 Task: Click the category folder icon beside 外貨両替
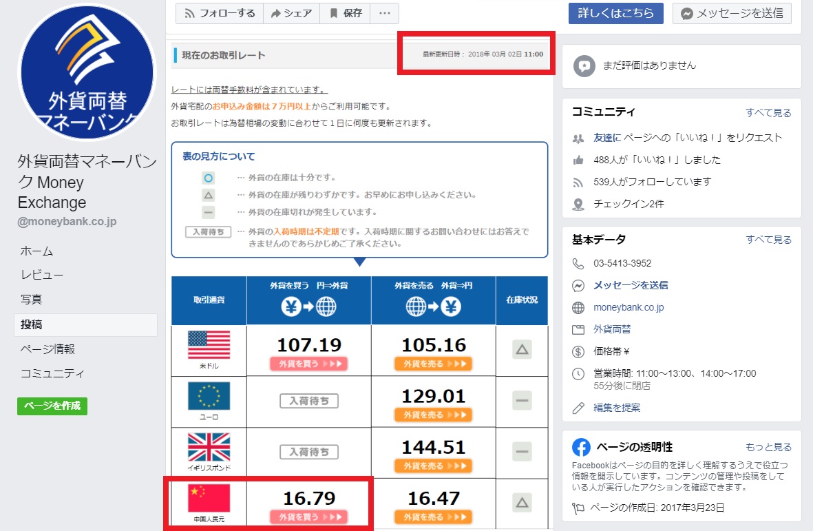pos(578,330)
